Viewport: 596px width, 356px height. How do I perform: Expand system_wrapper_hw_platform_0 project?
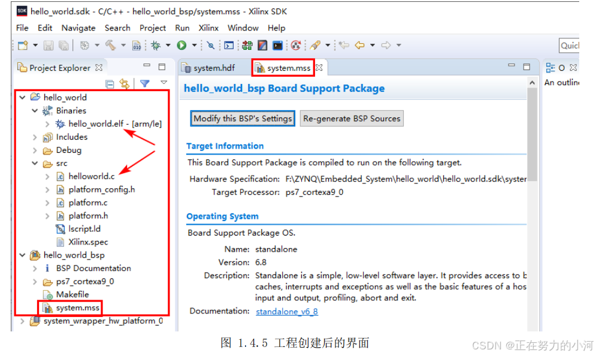coord(22,321)
